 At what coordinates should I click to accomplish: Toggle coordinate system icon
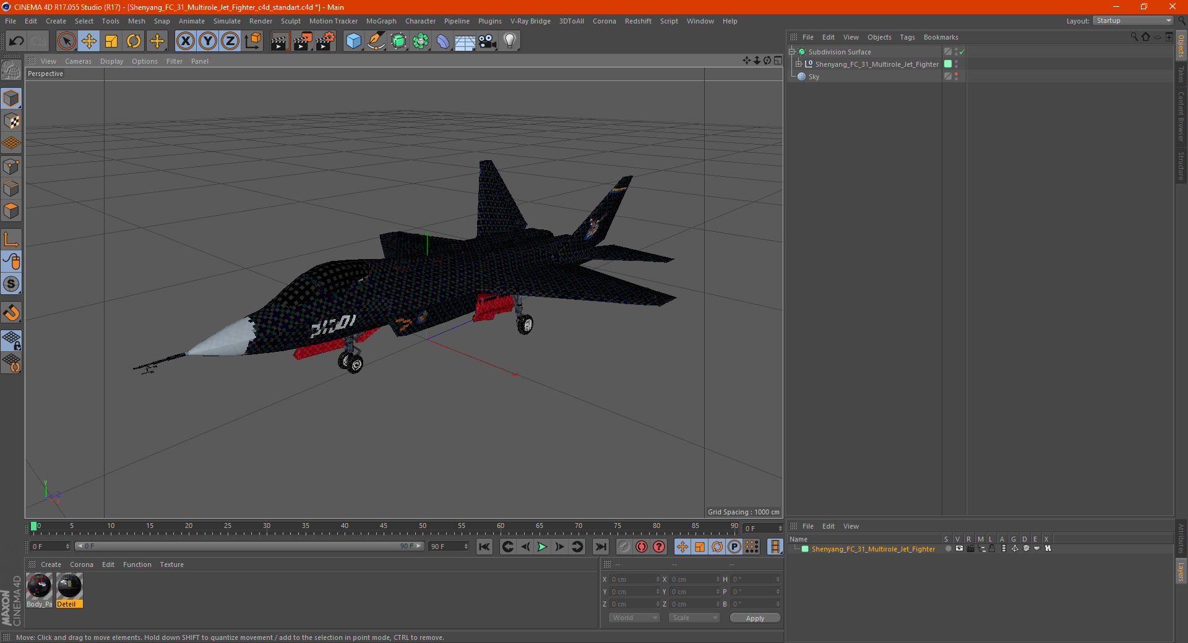(252, 41)
